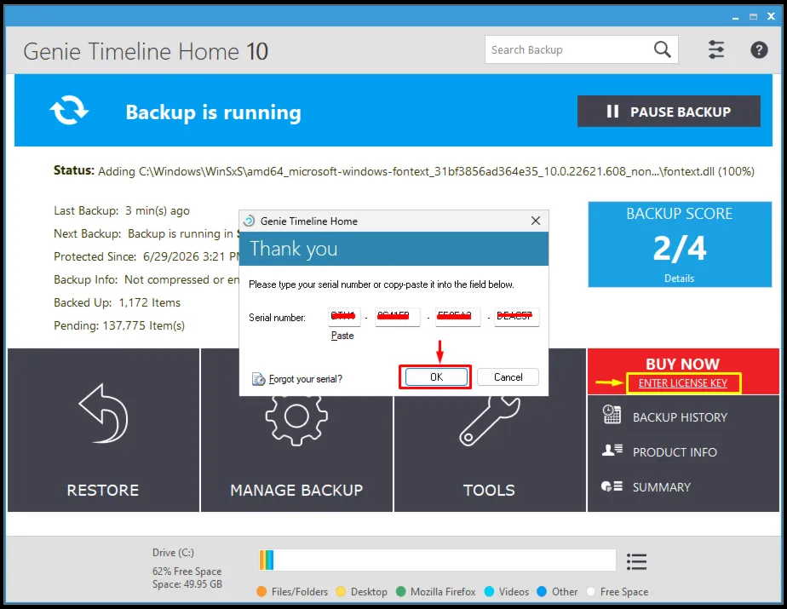The height and width of the screenshot is (609, 787).
Task: Click the backup sync arrows icon
Action: point(69,110)
